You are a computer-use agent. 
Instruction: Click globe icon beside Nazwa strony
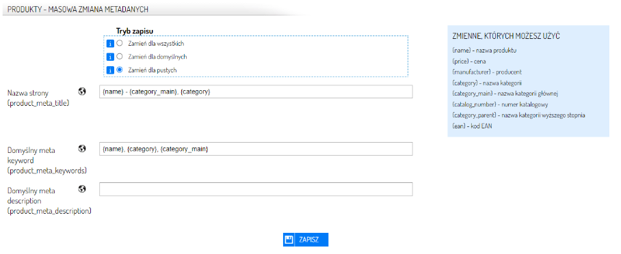pos(82,91)
